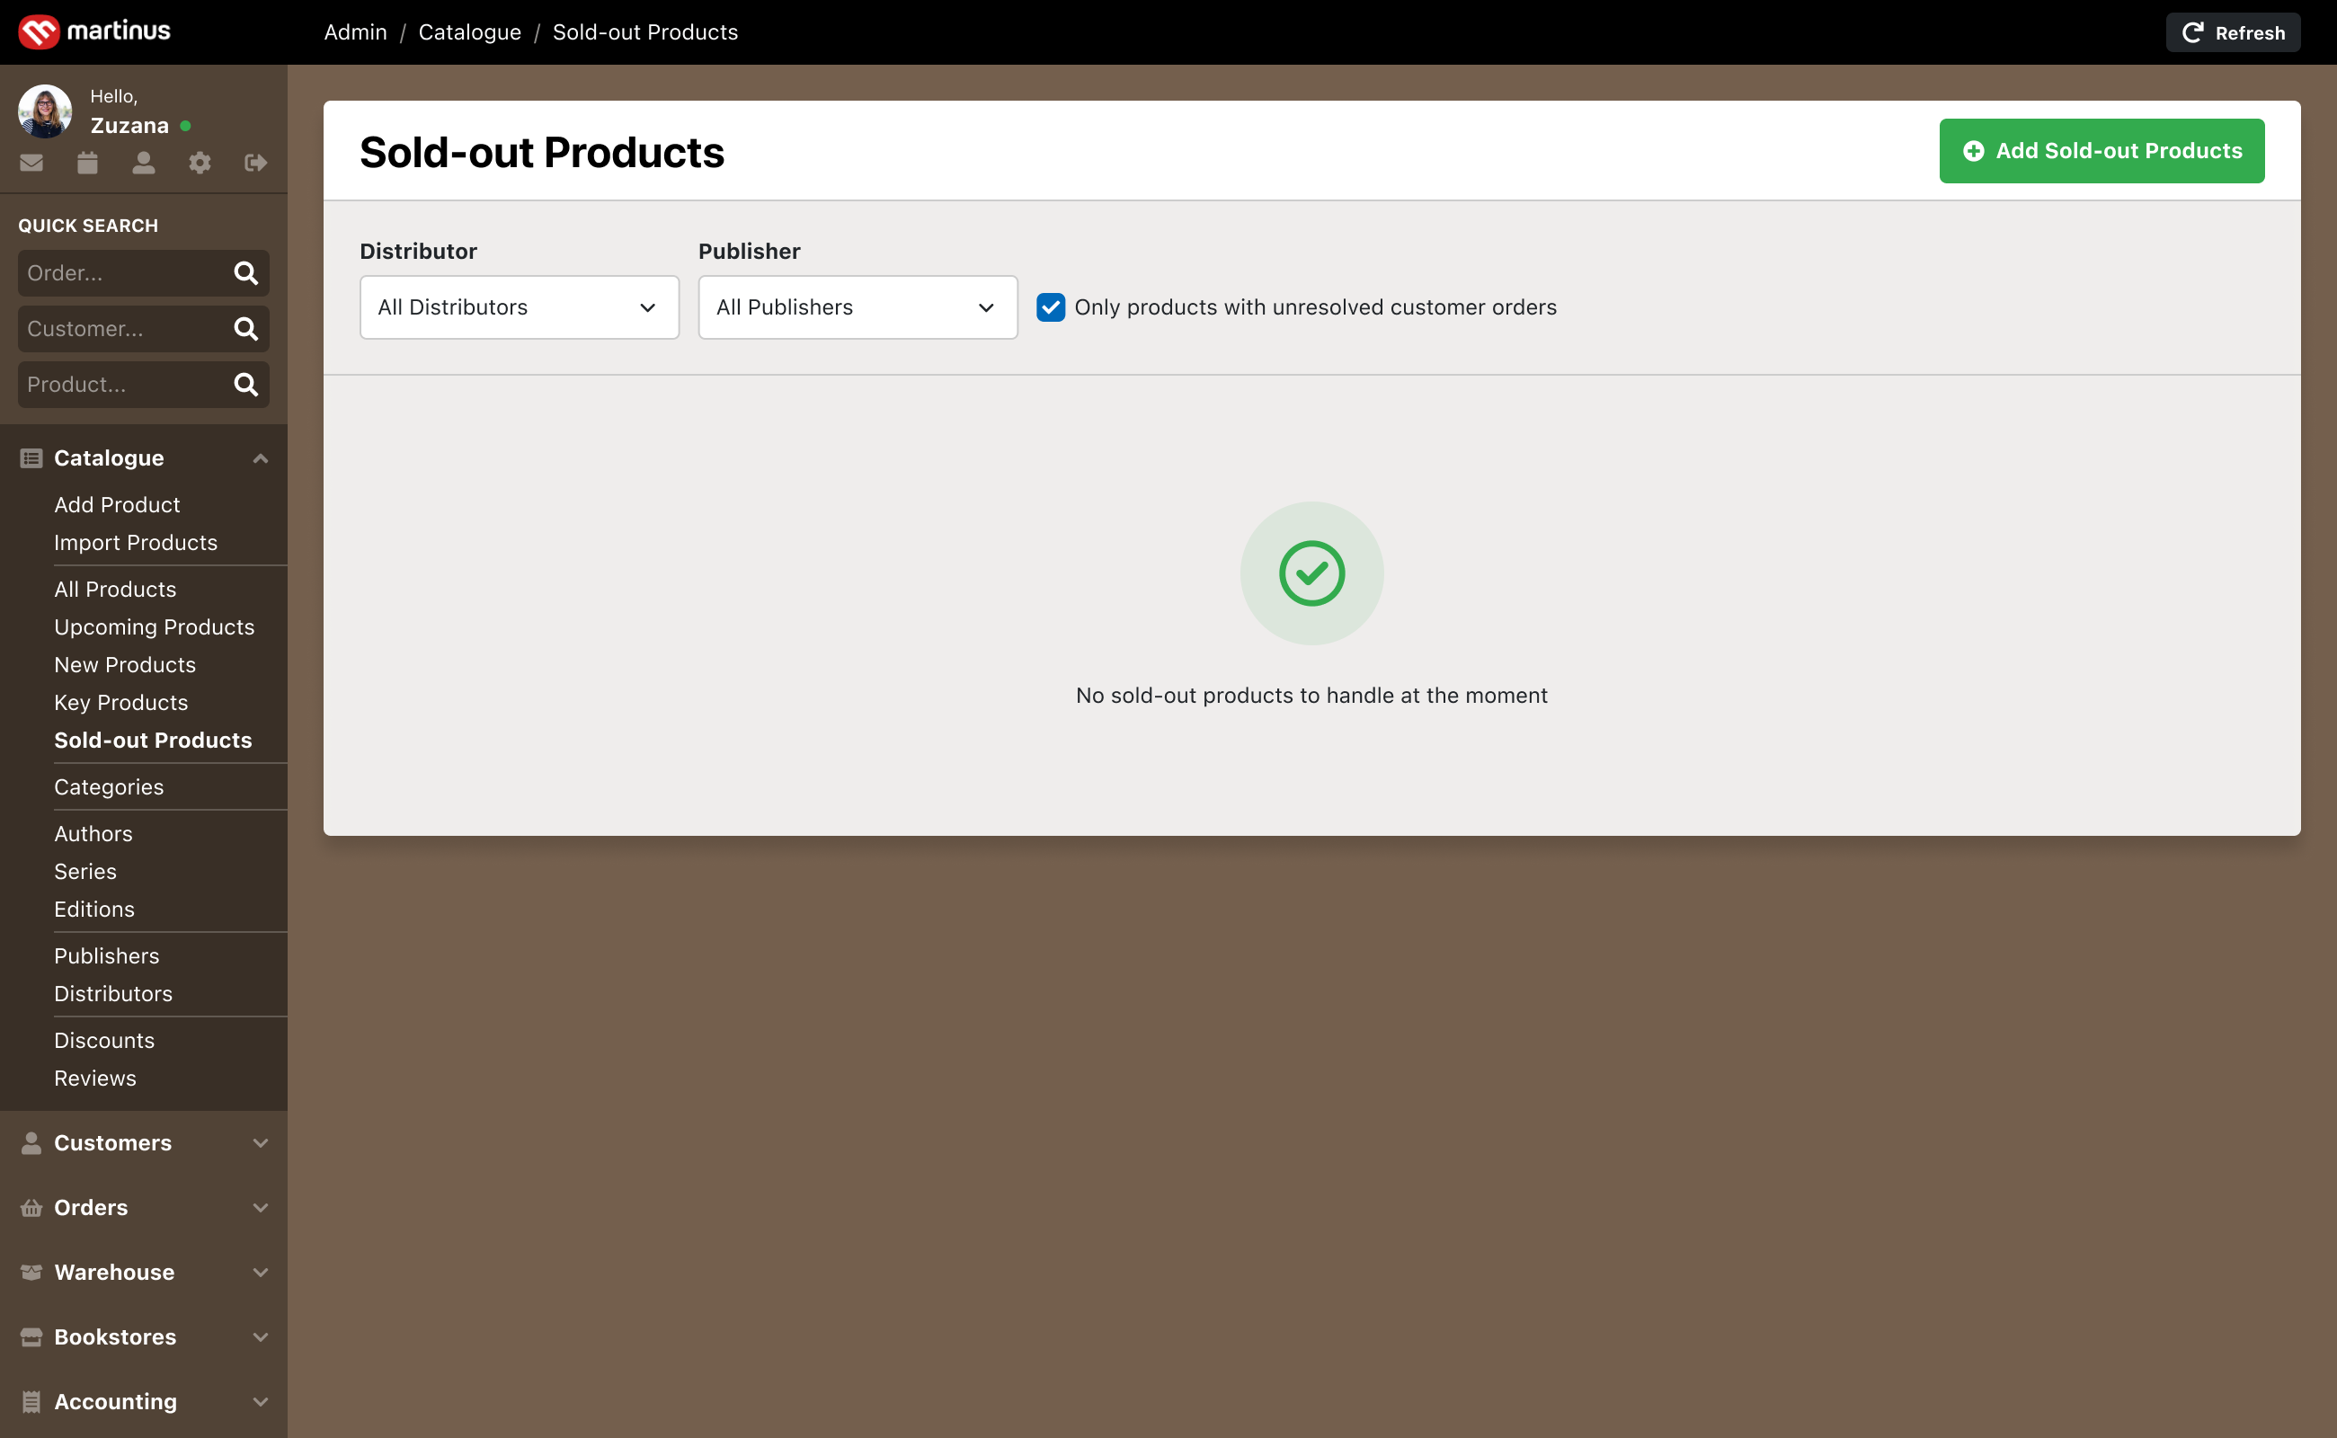Collapse the Catalogue section chevron

tap(260, 458)
